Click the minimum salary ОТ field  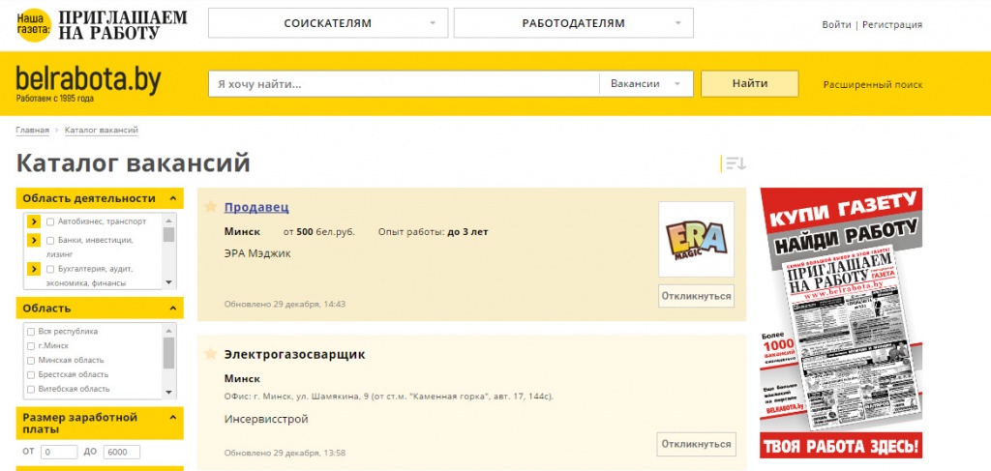pyautogui.click(x=59, y=452)
